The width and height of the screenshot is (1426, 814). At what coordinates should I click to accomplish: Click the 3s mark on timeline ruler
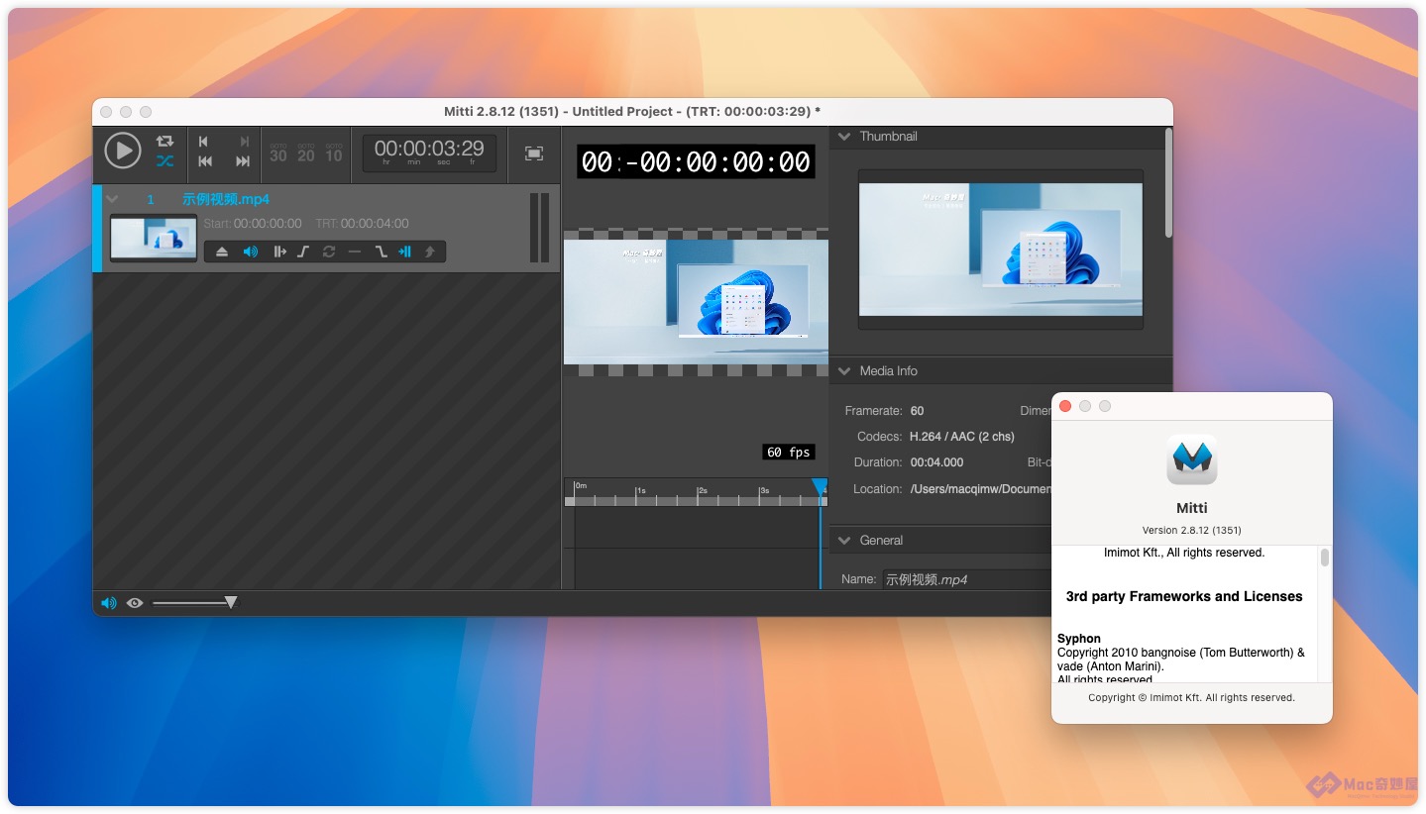pos(763,490)
